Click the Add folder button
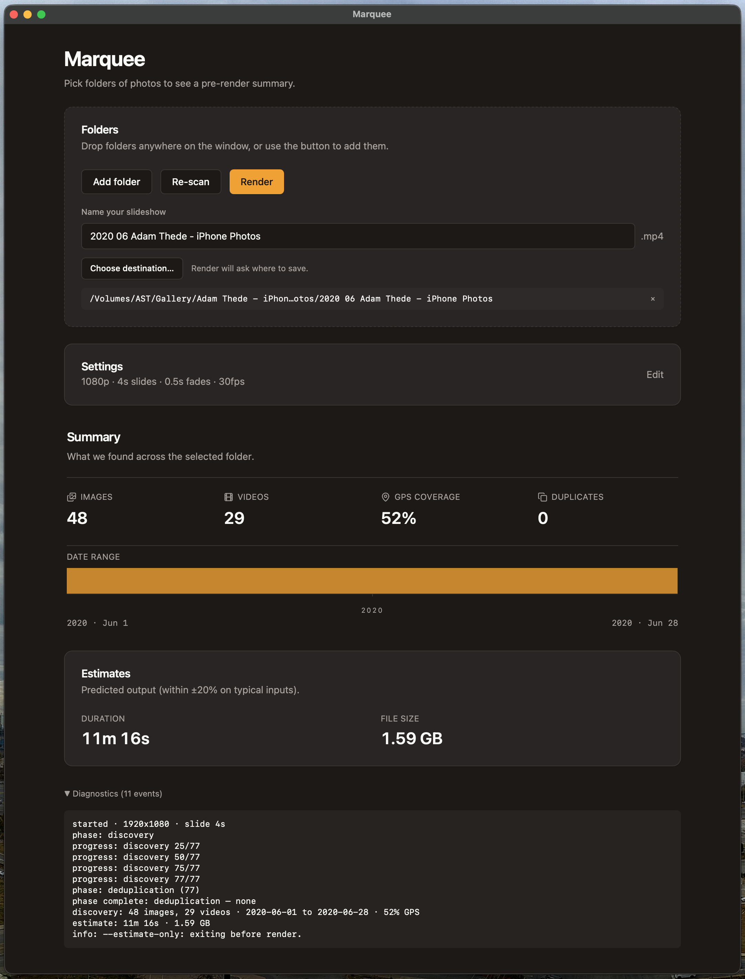This screenshot has height=979, width=745. [117, 182]
